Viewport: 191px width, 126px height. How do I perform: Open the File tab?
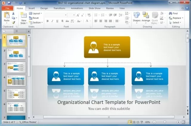7,8
